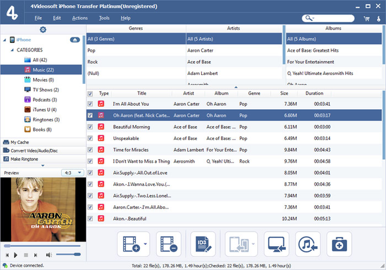Click the shopping cart purchase icon

[x=367, y=19]
